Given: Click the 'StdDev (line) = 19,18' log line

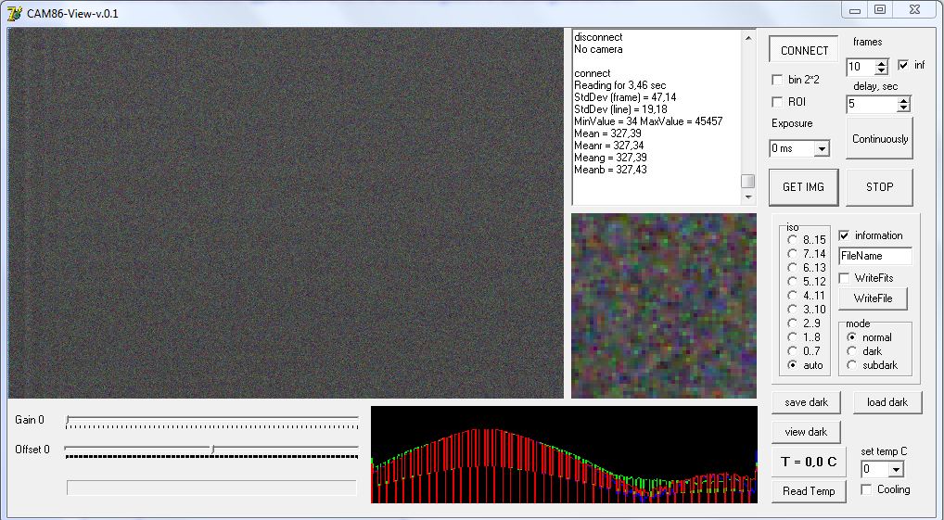Looking at the screenshot, I should [620, 109].
